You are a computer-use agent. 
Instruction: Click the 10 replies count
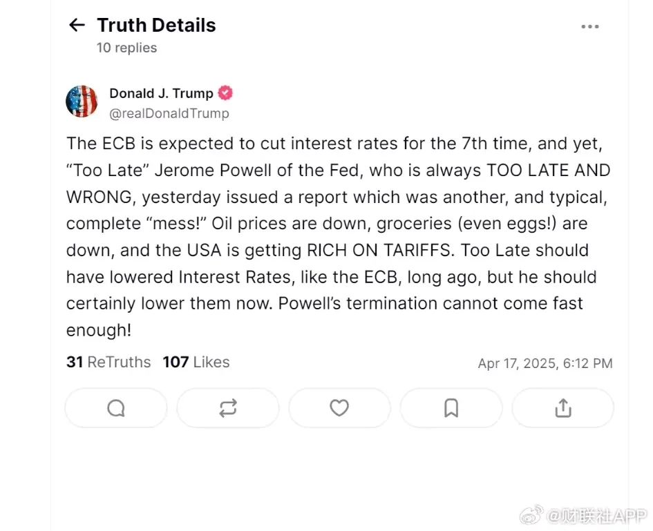coord(126,48)
